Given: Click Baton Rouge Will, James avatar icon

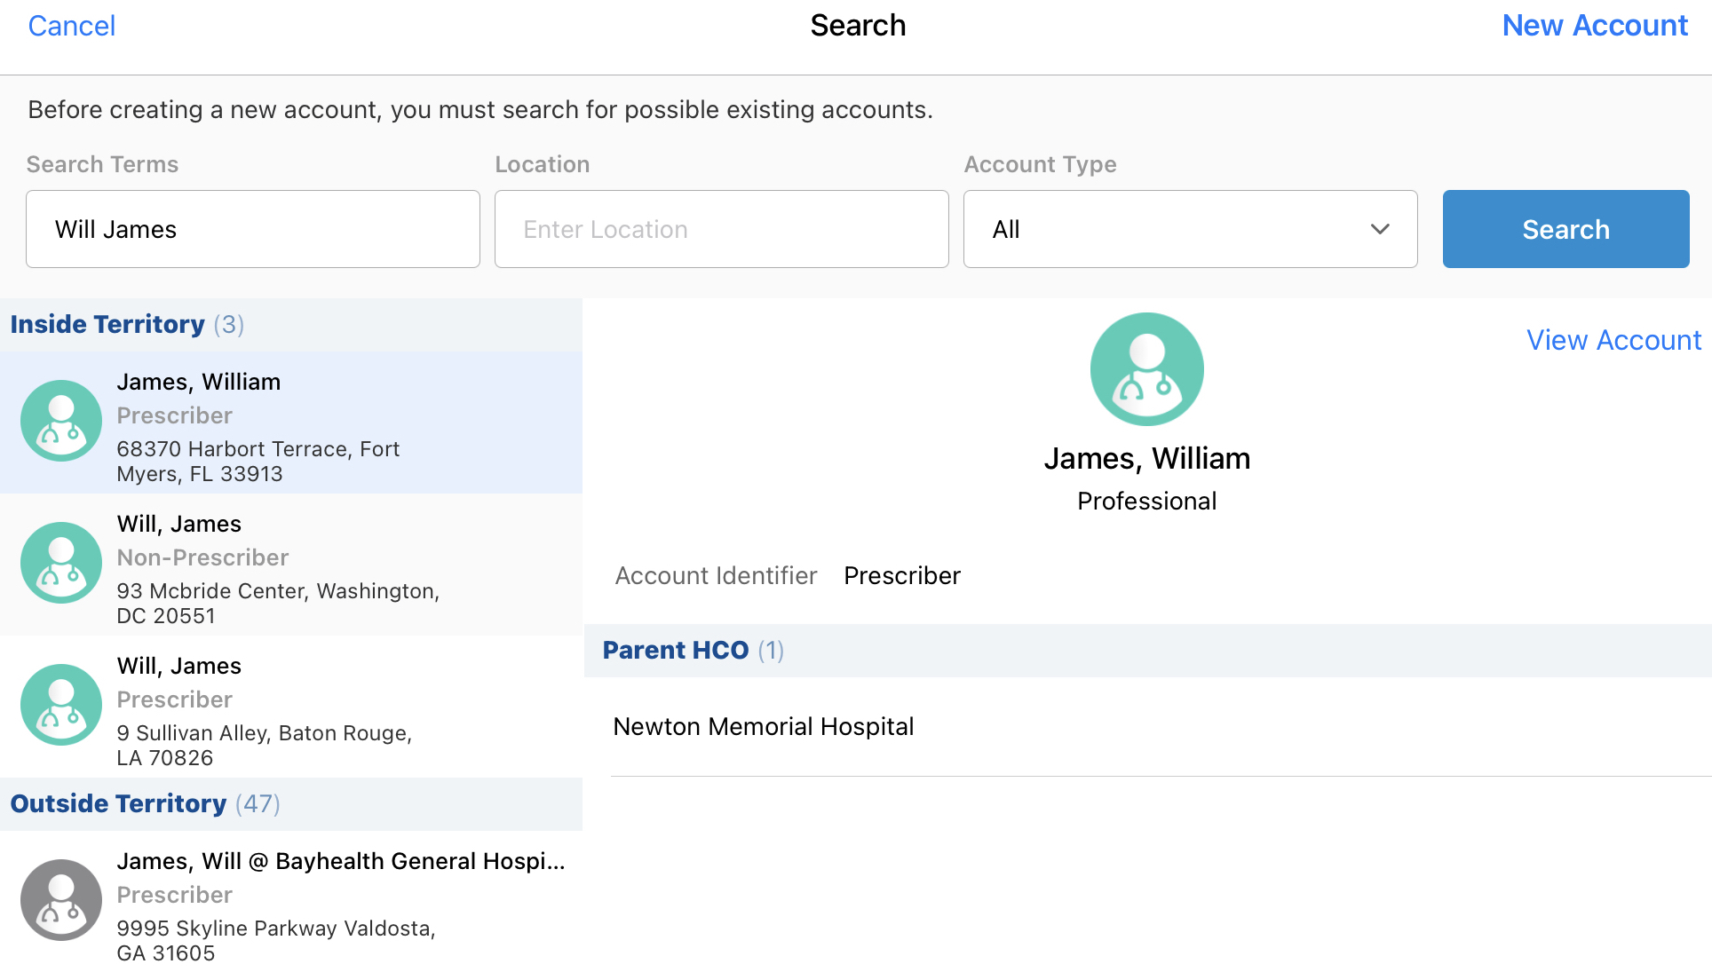Looking at the screenshot, I should pos(61,705).
